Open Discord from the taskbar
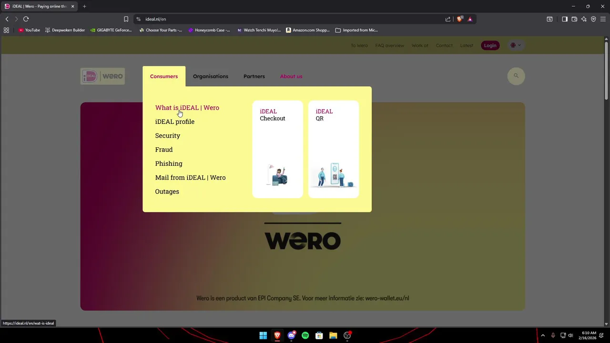610x343 pixels. coord(291,335)
